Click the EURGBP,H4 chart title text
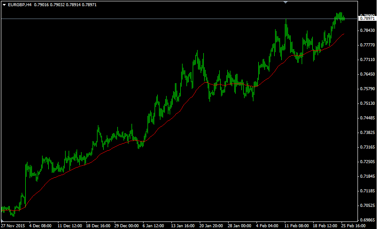This screenshot has width=377, height=229. (20, 5)
